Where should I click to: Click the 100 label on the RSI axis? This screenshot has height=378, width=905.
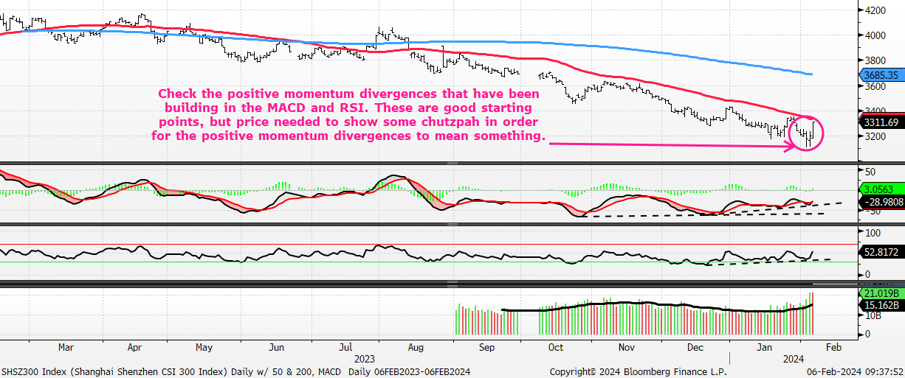(874, 231)
